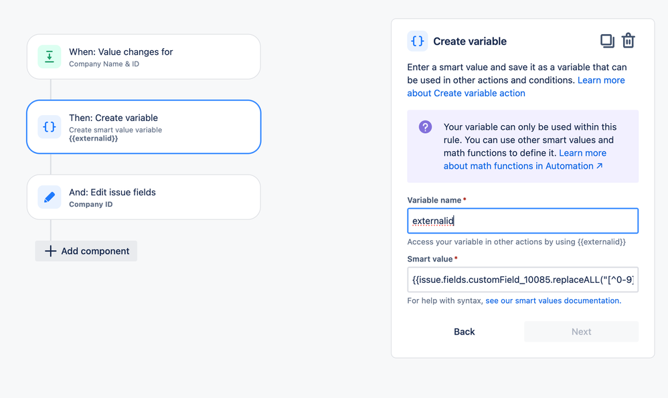The width and height of the screenshot is (668, 398).
Task: Click the Back button
Action: pos(465,332)
